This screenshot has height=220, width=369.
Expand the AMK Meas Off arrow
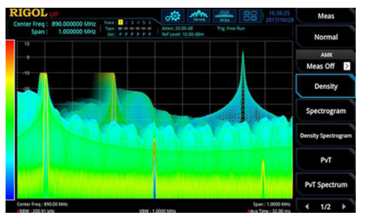346,66
